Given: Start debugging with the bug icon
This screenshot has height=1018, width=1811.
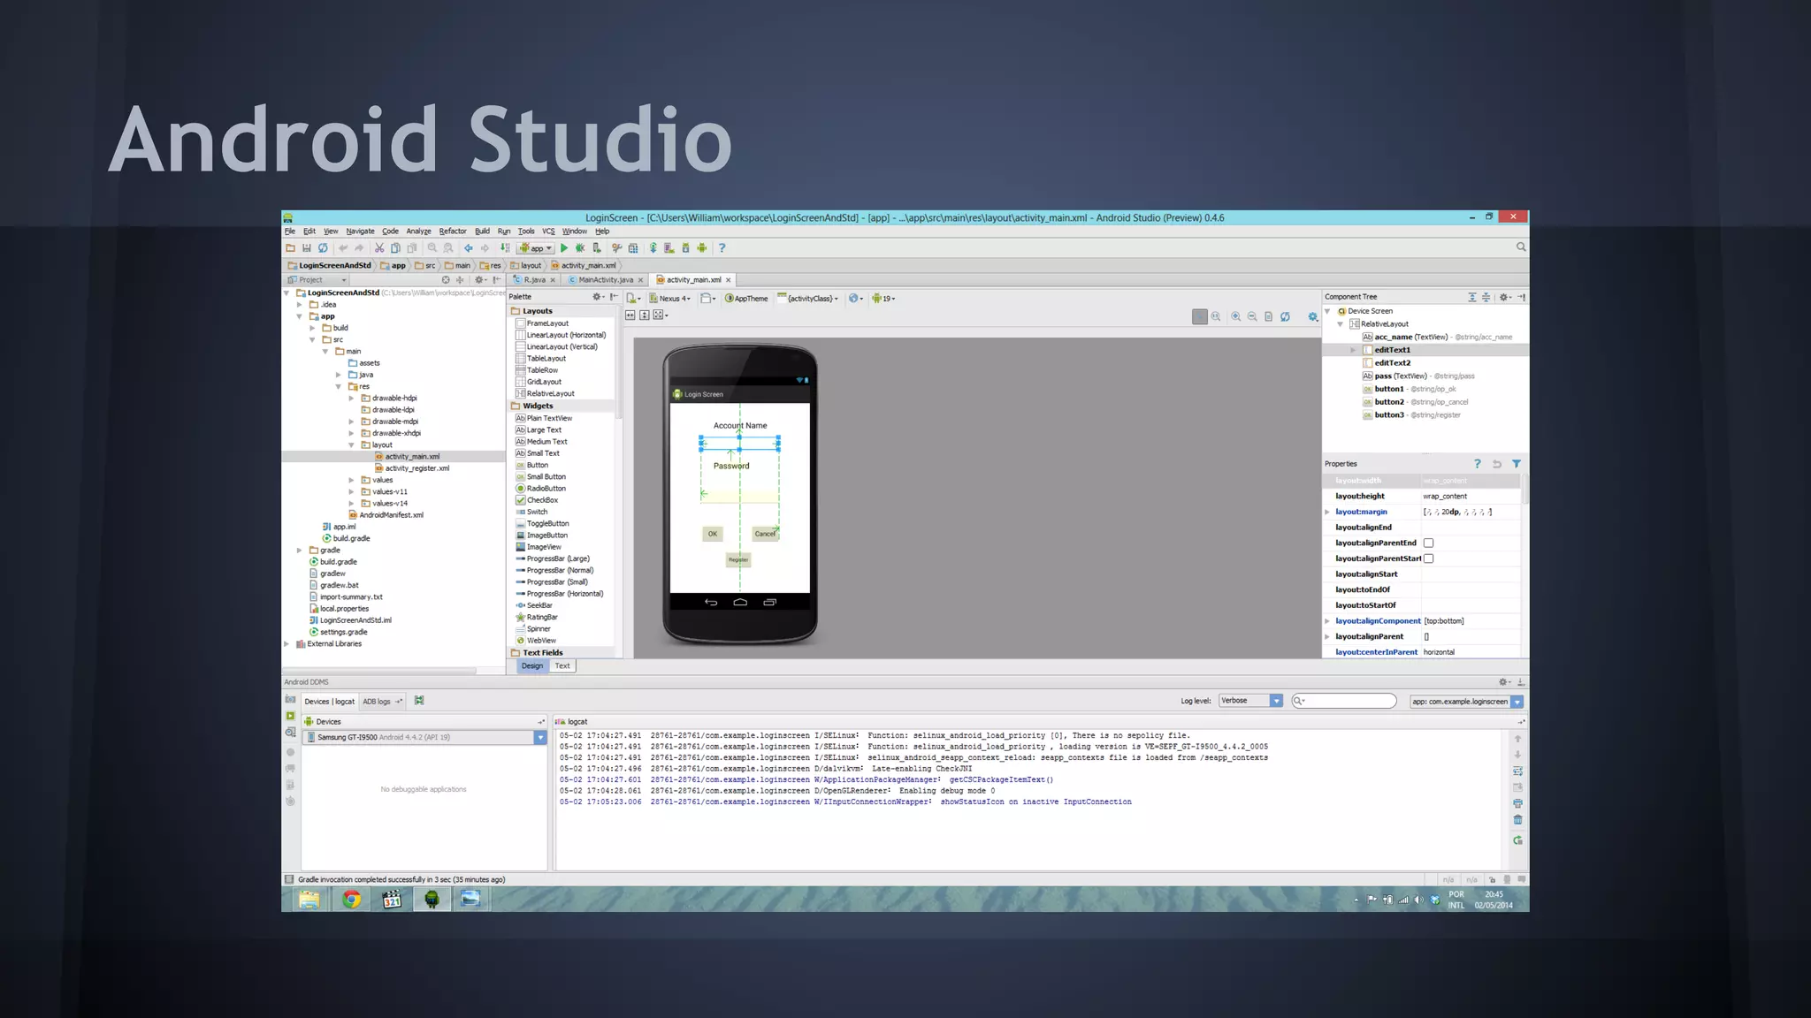Looking at the screenshot, I should pos(580,248).
